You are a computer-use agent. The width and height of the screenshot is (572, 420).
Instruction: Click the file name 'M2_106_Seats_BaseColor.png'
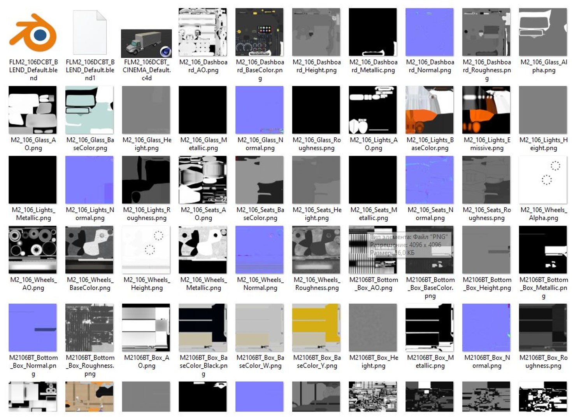click(260, 214)
